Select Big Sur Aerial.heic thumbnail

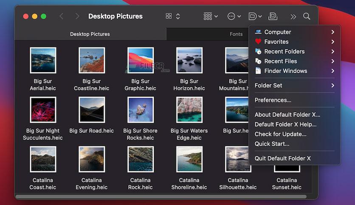(x=43, y=60)
